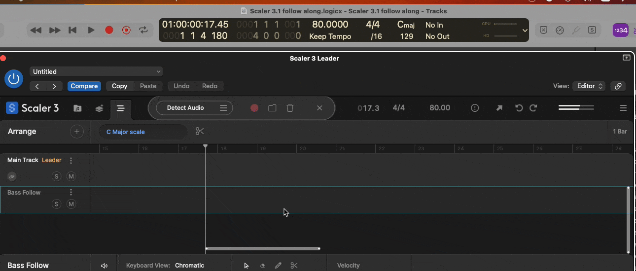Toggle the plug-in power bypass button
The height and width of the screenshot is (271, 636).
point(14,78)
